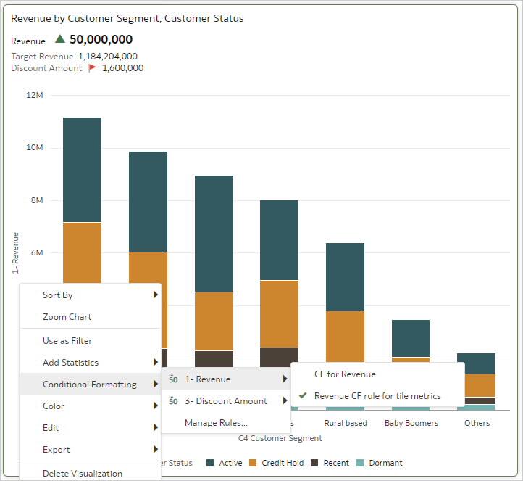The height and width of the screenshot is (481, 523).
Task: Open the Color submenu arrow
Action: (155, 406)
